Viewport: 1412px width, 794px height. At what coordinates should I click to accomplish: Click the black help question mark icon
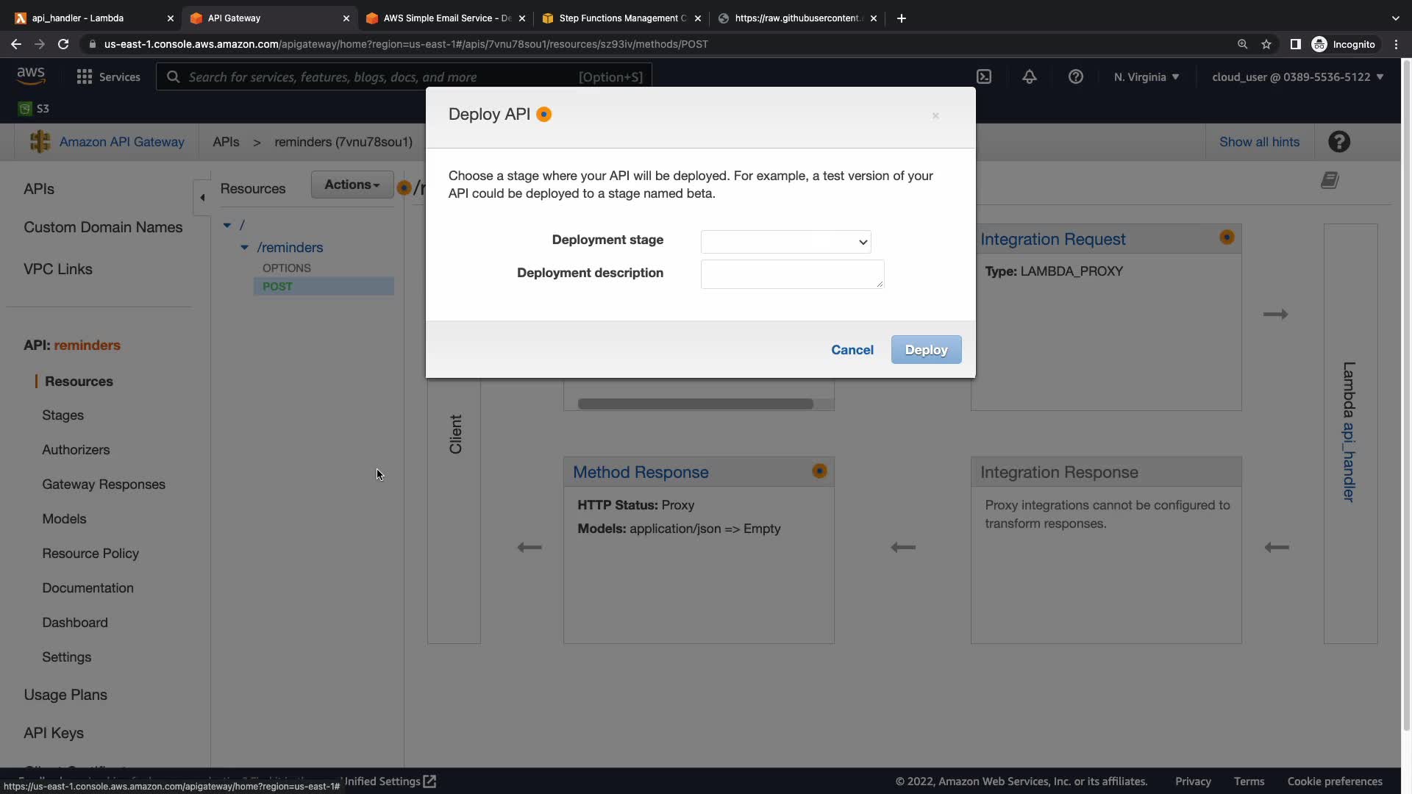click(1338, 142)
